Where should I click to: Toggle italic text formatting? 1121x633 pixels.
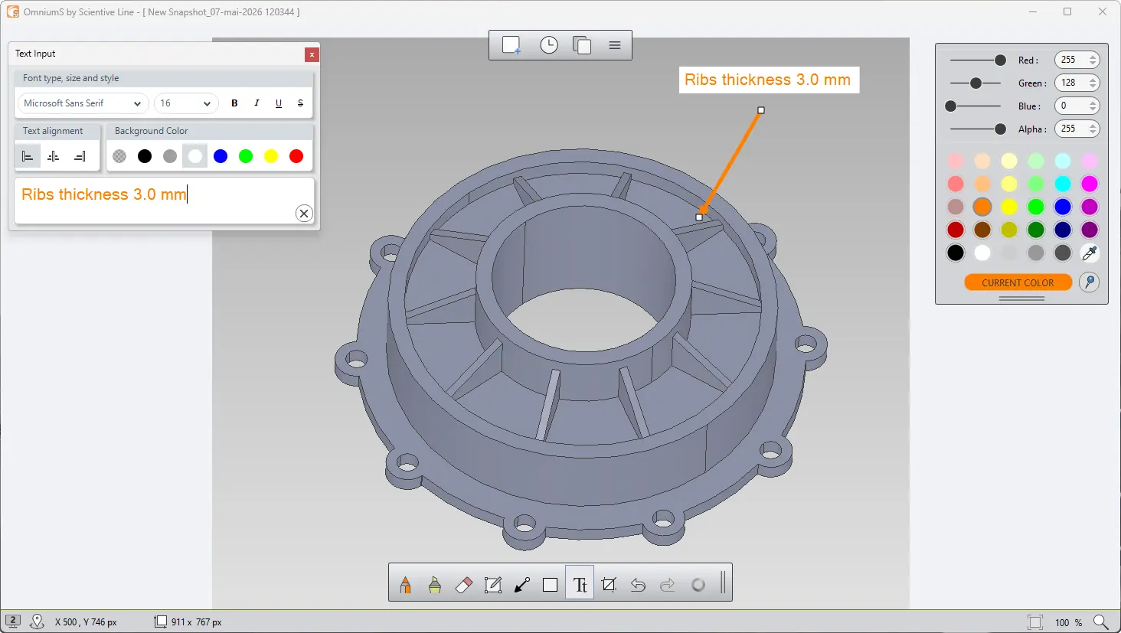(x=257, y=103)
